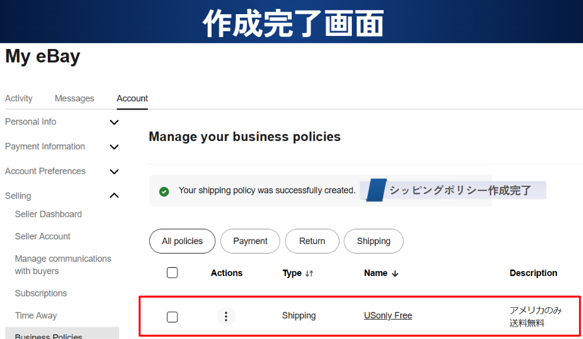583x339 pixels.
Task: Show only Return policies
Action: click(x=312, y=241)
